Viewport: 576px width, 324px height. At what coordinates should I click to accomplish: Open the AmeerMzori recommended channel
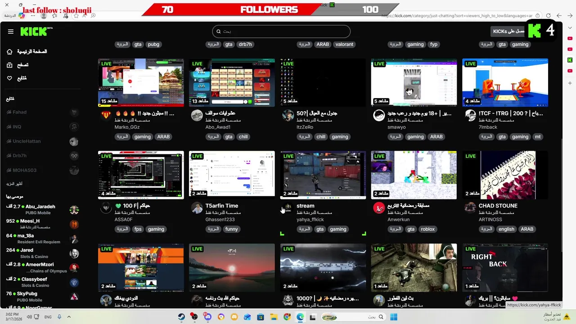point(43,267)
